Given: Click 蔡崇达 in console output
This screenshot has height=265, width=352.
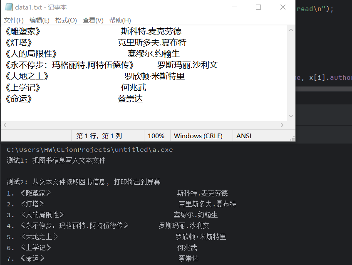Looking at the screenshot, I should click(x=188, y=258).
